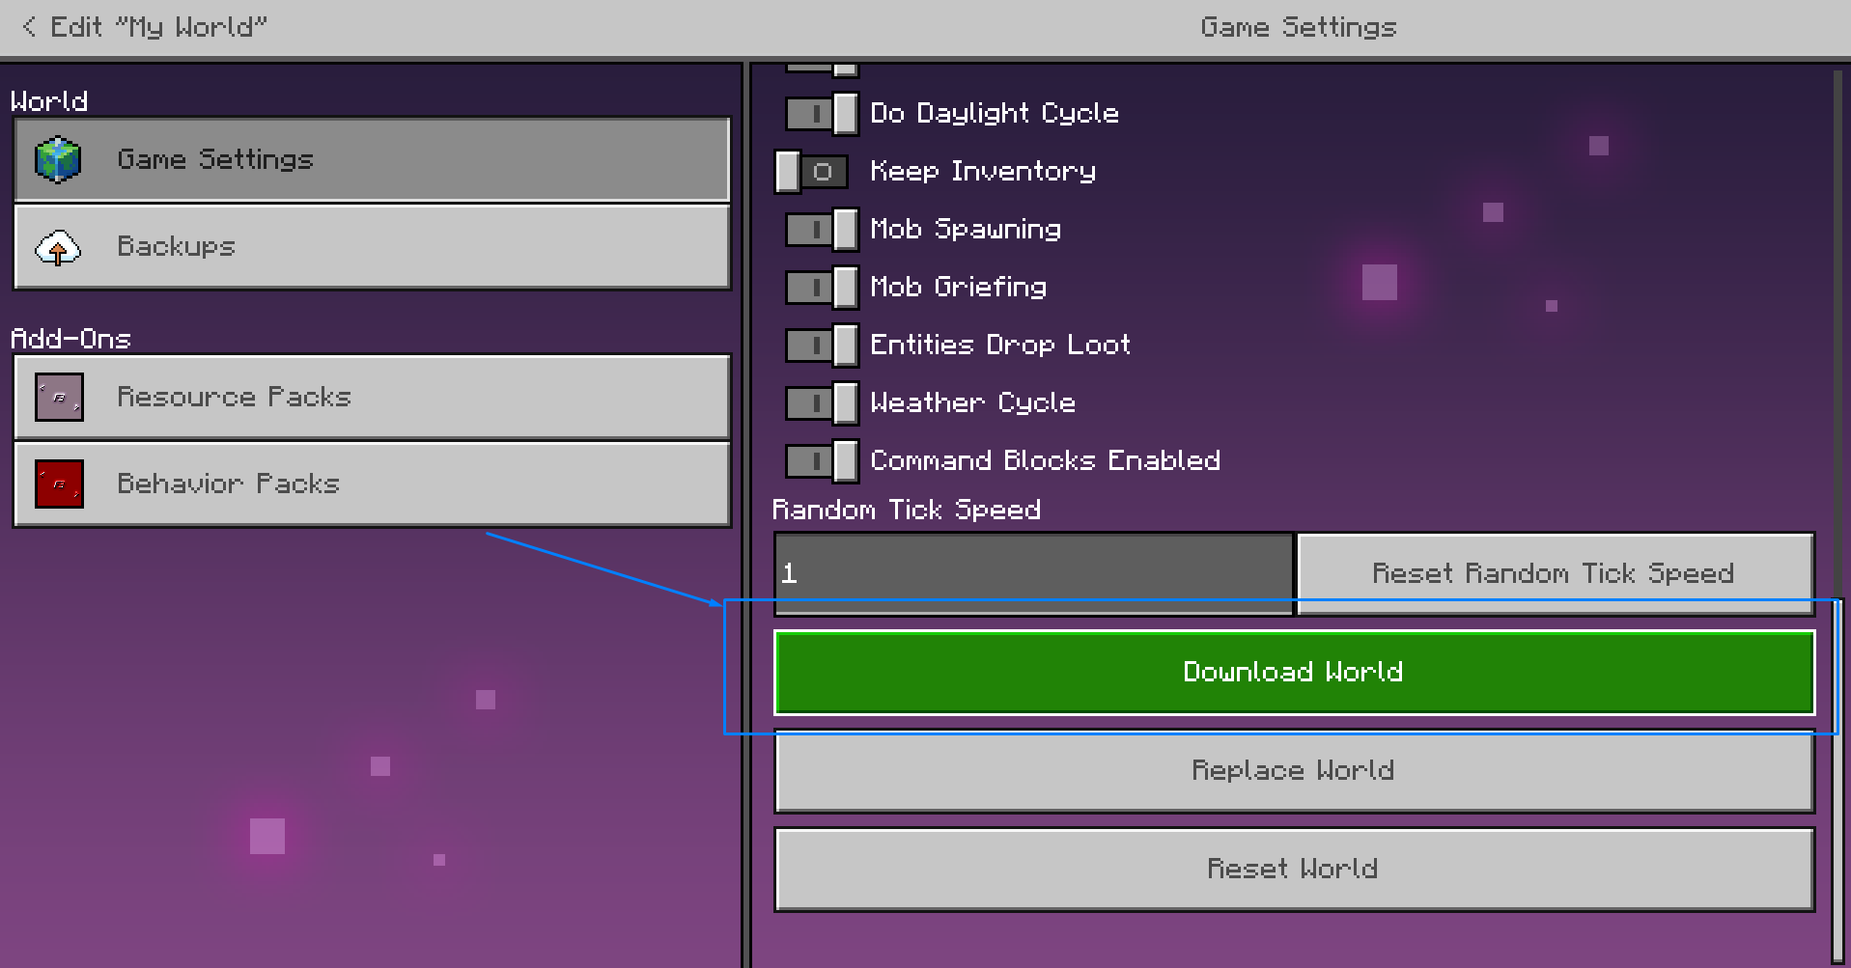Click the Replace World button

1294,770
